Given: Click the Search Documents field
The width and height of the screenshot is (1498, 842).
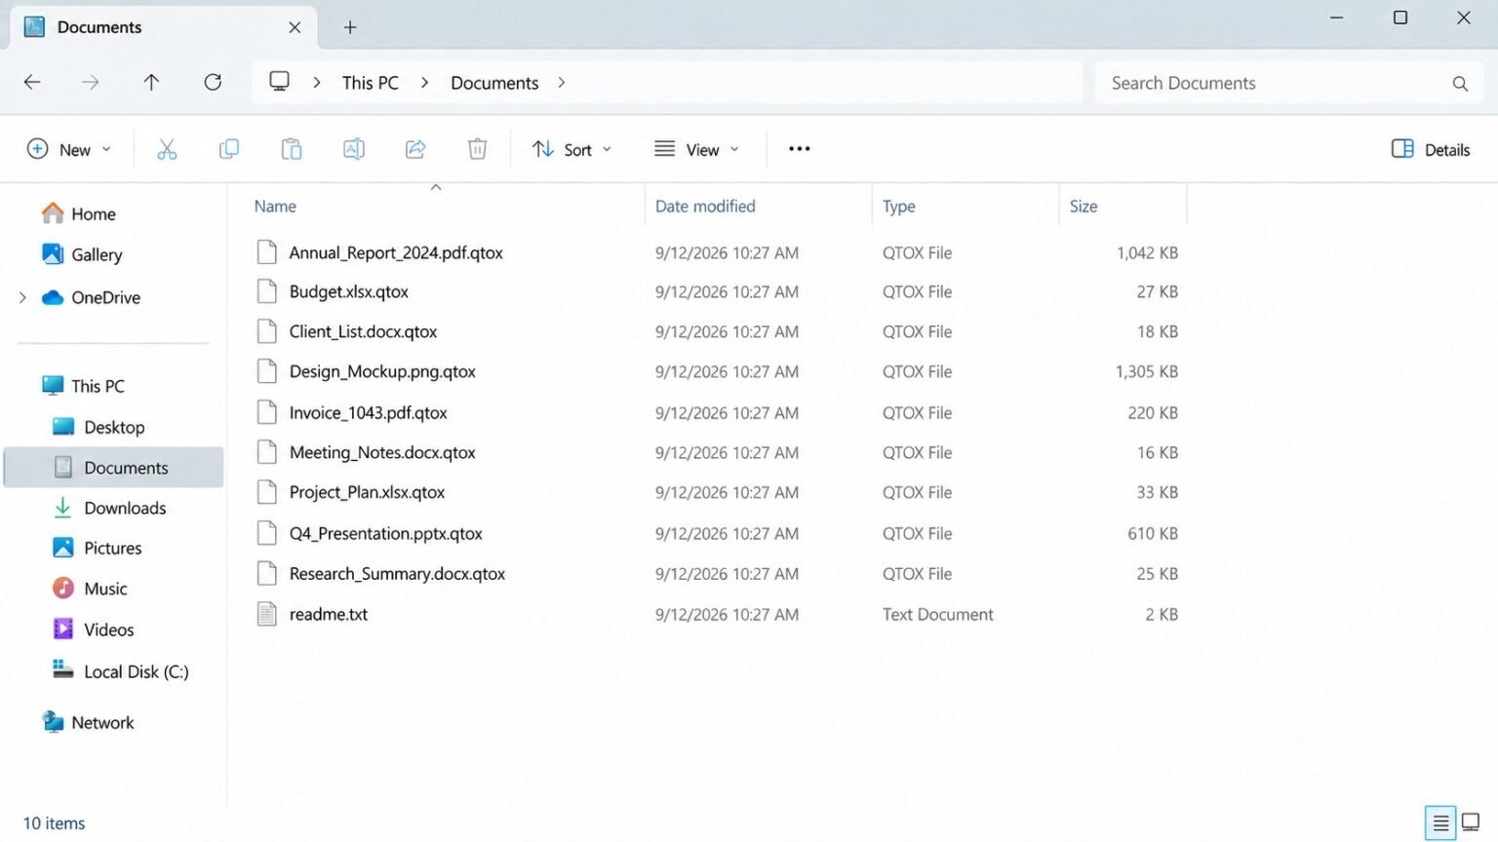Looking at the screenshot, I should 1291,83.
